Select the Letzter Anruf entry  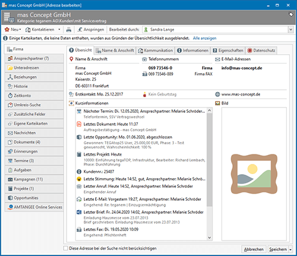(x=141, y=189)
